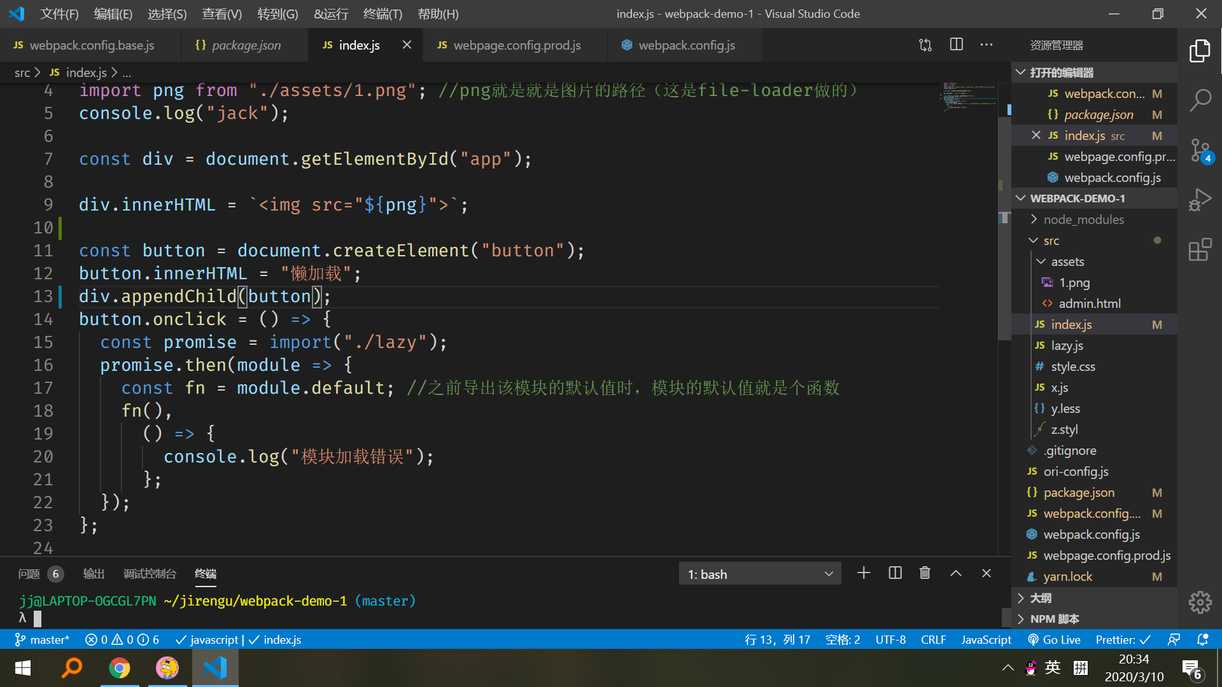The height and width of the screenshot is (687, 1222).
Task: Open the Search view in the activity bar
Action: [x=1200, y=100]
